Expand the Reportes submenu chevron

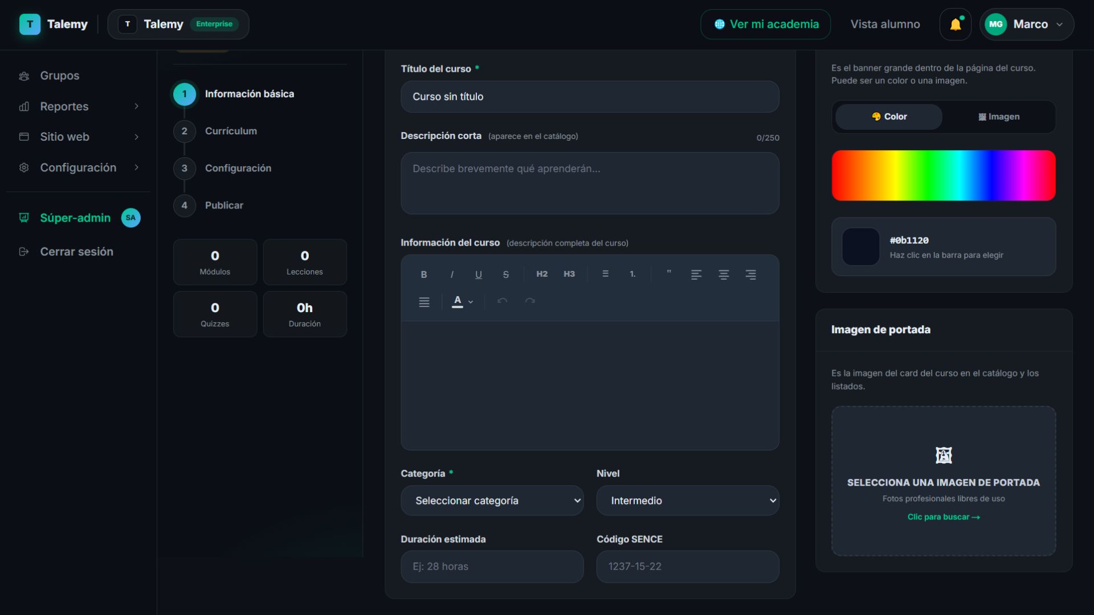point(136,106)
